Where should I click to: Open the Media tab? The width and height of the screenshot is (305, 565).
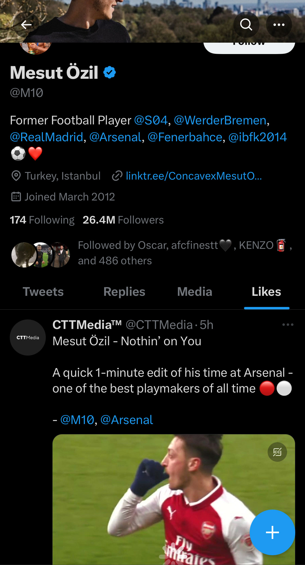click(x=195, y=292)
